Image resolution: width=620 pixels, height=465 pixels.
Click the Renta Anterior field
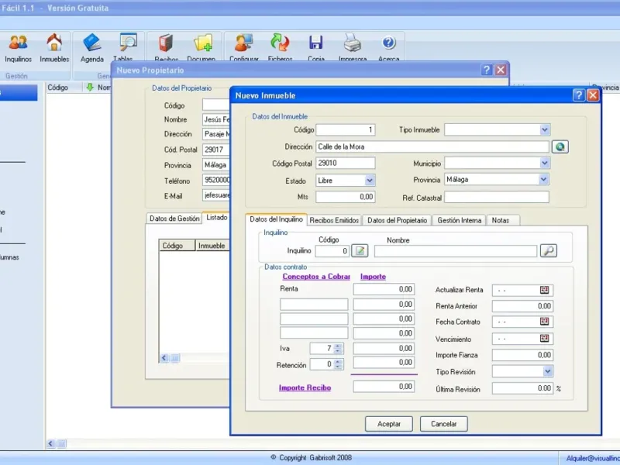click(522, 305)
